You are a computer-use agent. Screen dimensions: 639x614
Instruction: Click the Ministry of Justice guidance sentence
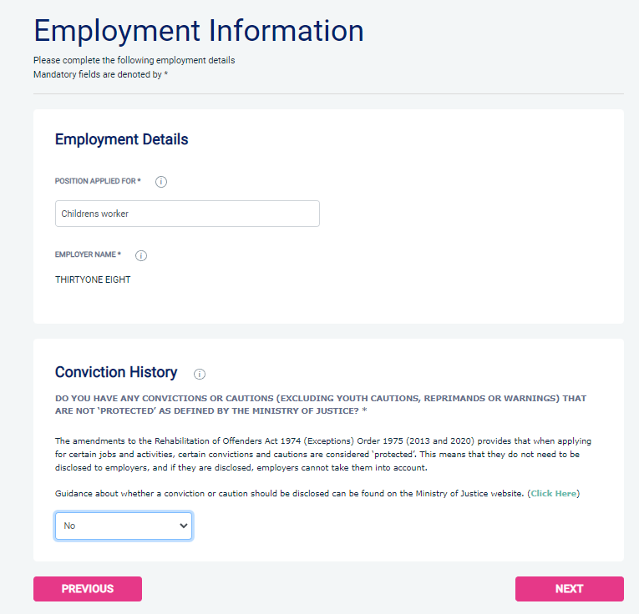pyautogui.click(x=289, y=494)
